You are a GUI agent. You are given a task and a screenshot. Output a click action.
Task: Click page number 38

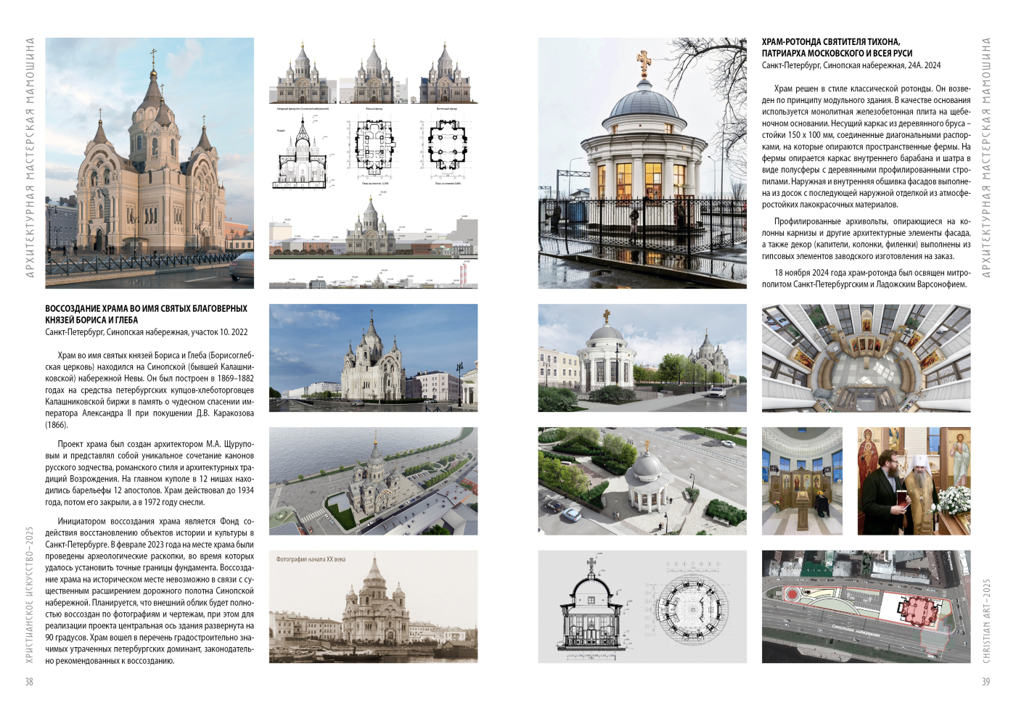[x=29, y=681]
